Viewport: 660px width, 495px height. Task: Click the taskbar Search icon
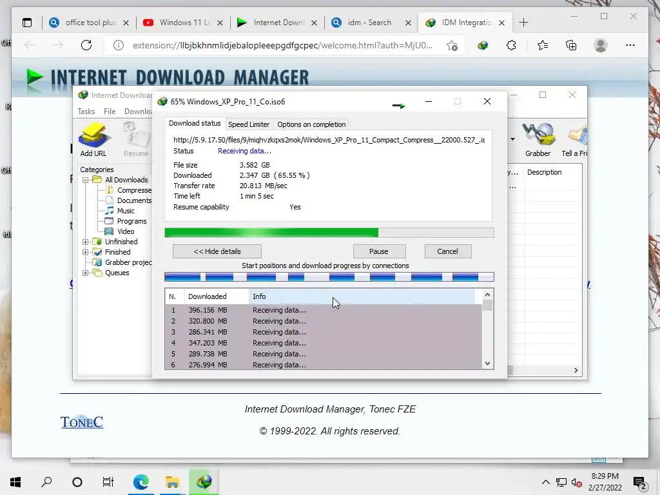pos(46,481)
